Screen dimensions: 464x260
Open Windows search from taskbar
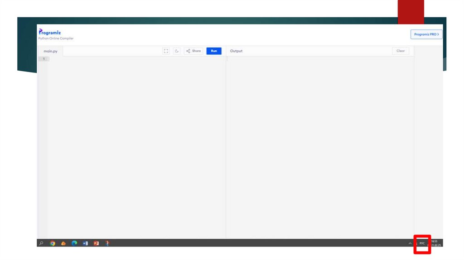(41, 243)
